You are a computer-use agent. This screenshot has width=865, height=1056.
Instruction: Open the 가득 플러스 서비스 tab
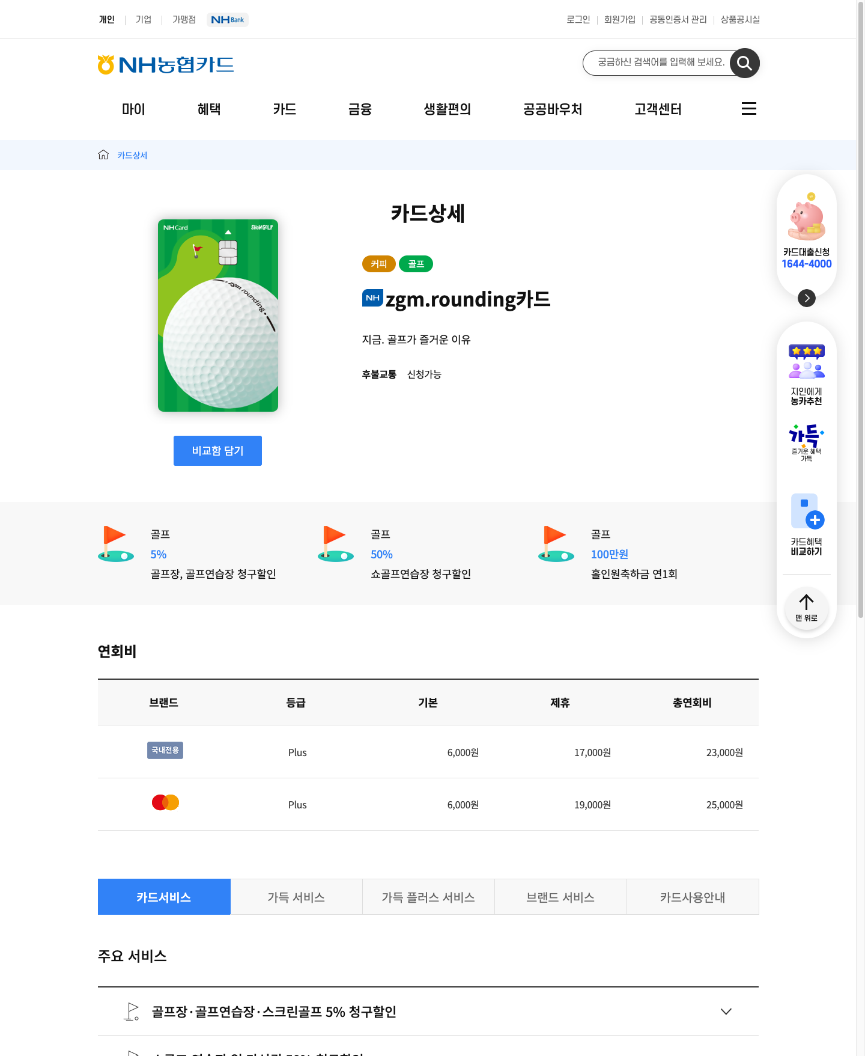point(428,897)
